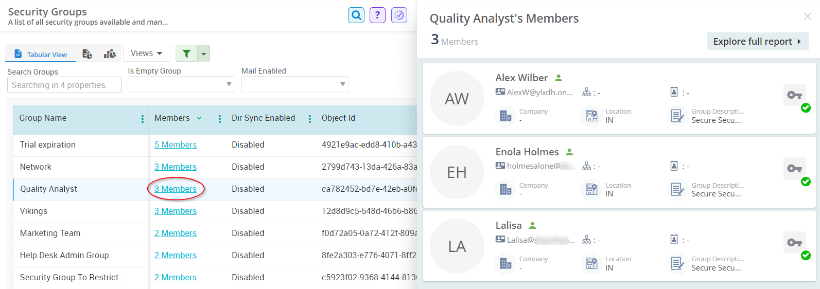Viewport: 820px width, 289px height.
Task: Select the Marketing Team group name
Action: coord(50,233)
